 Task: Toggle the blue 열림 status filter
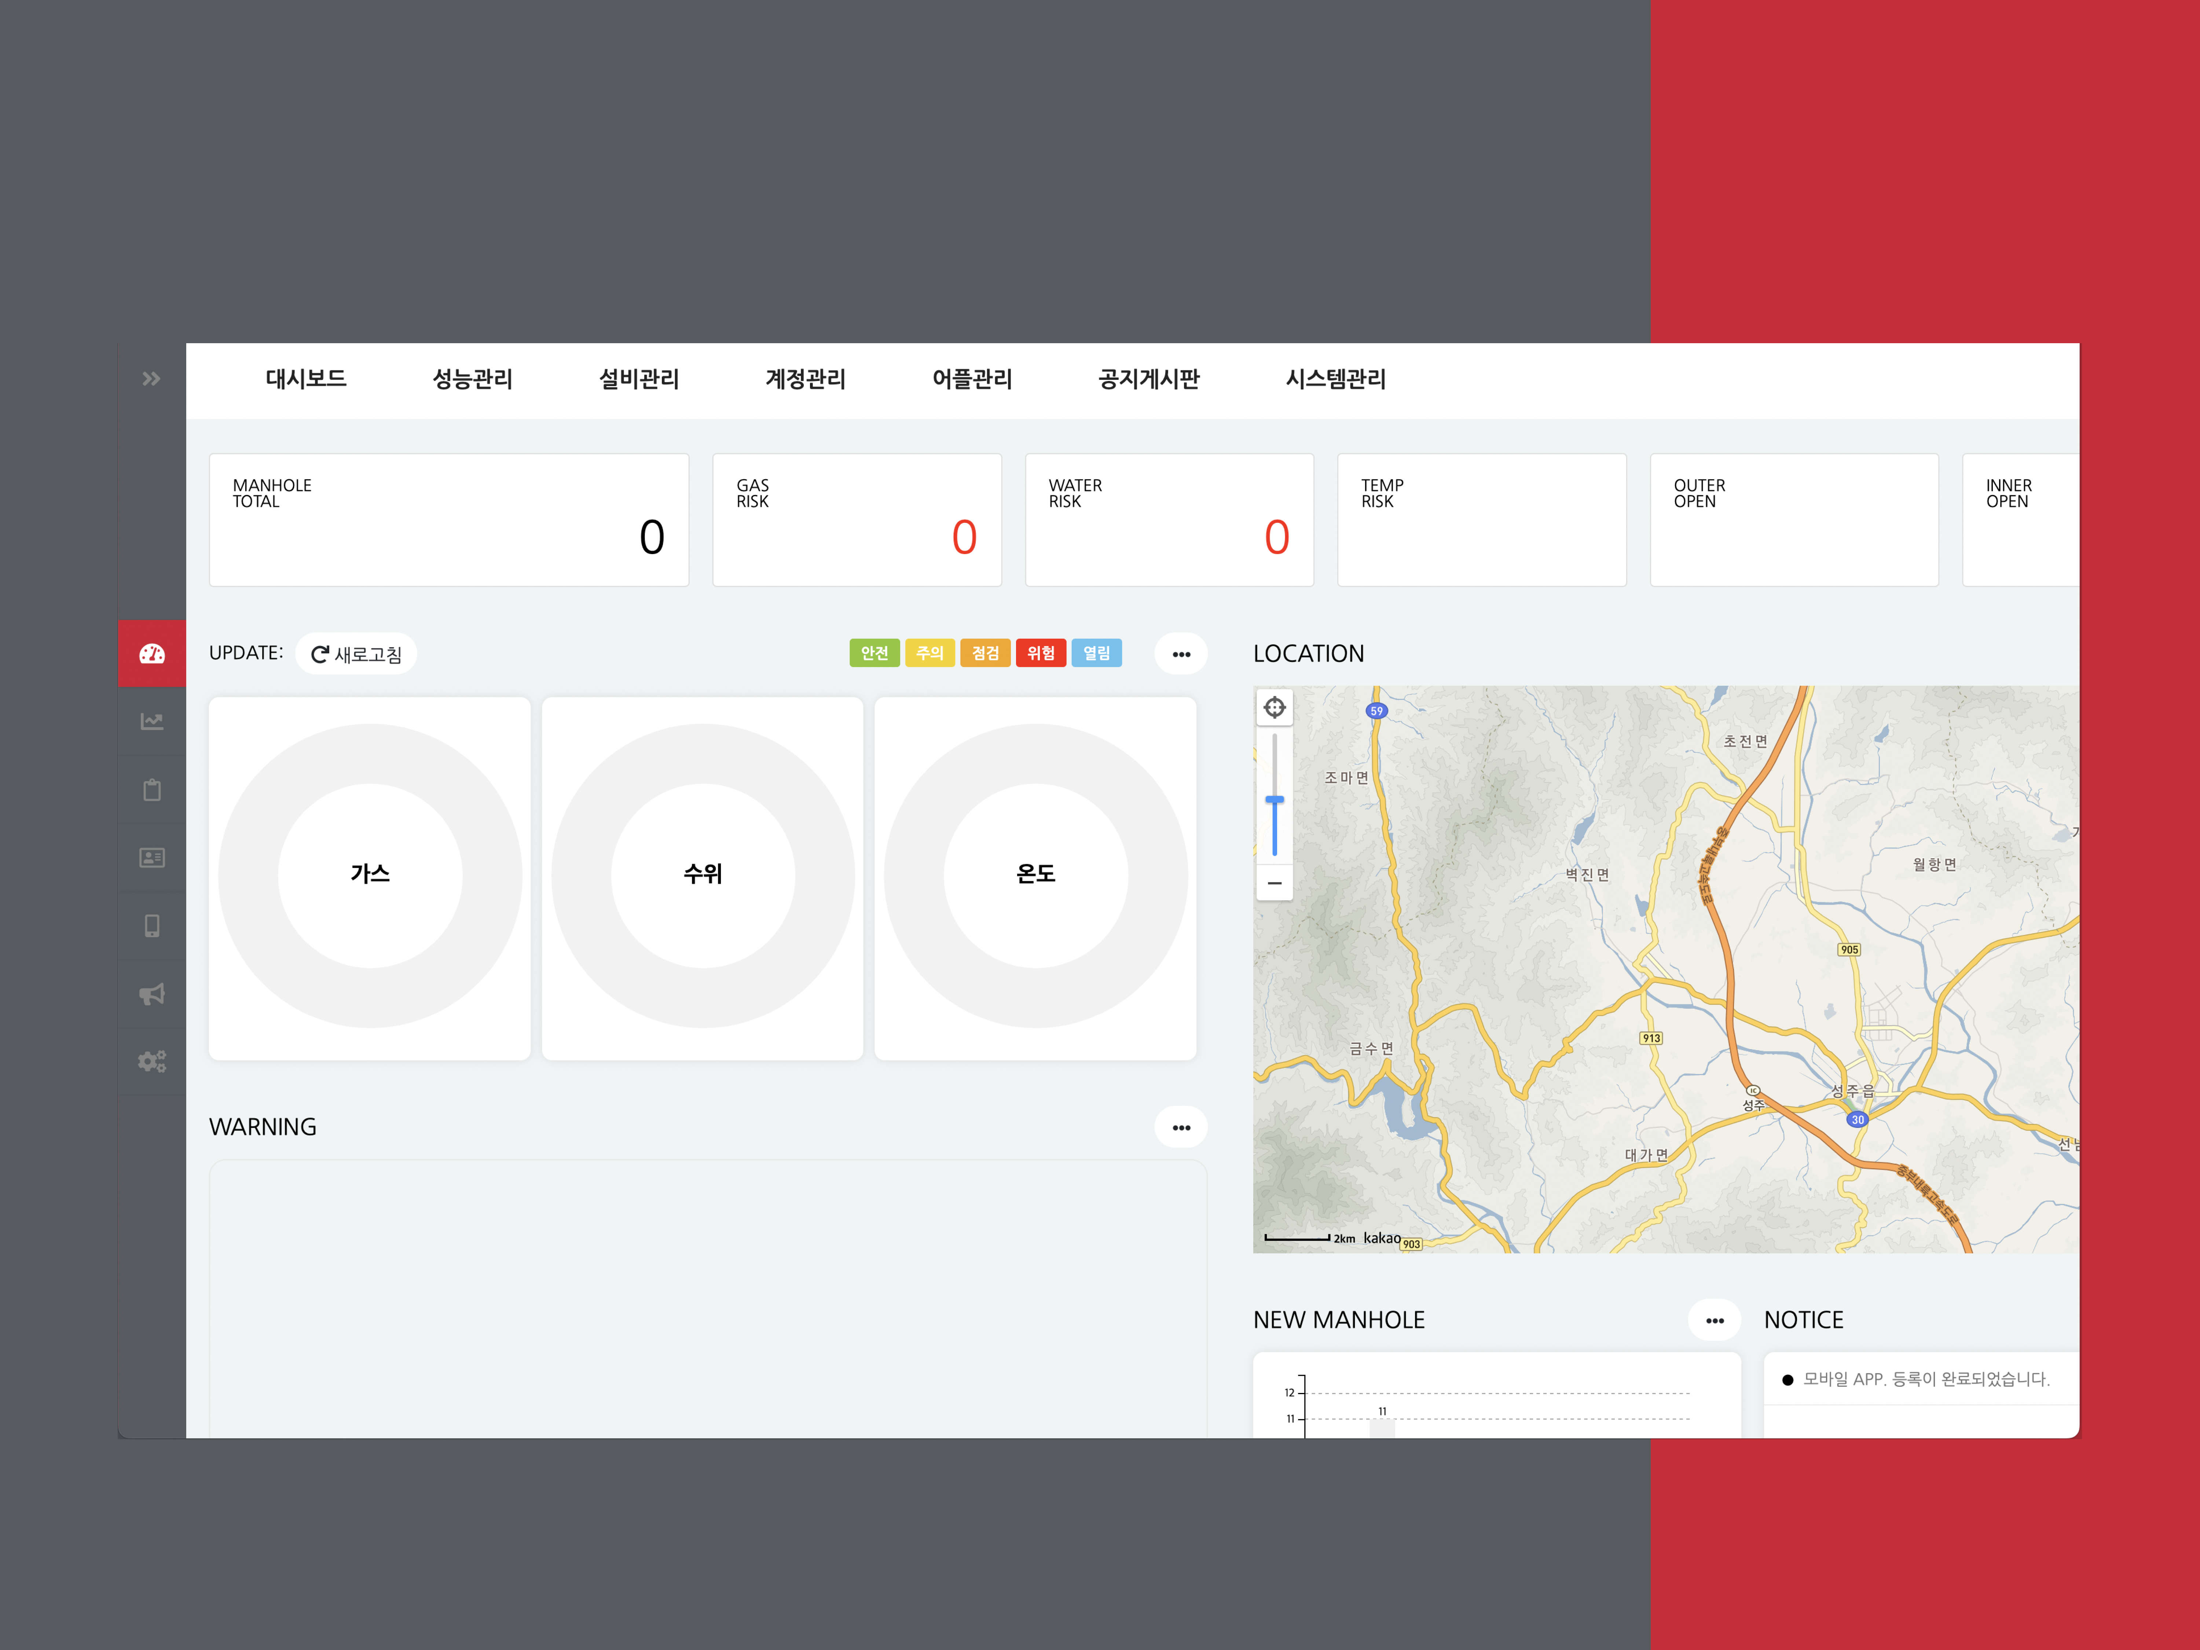click(x=1097, y=652)
